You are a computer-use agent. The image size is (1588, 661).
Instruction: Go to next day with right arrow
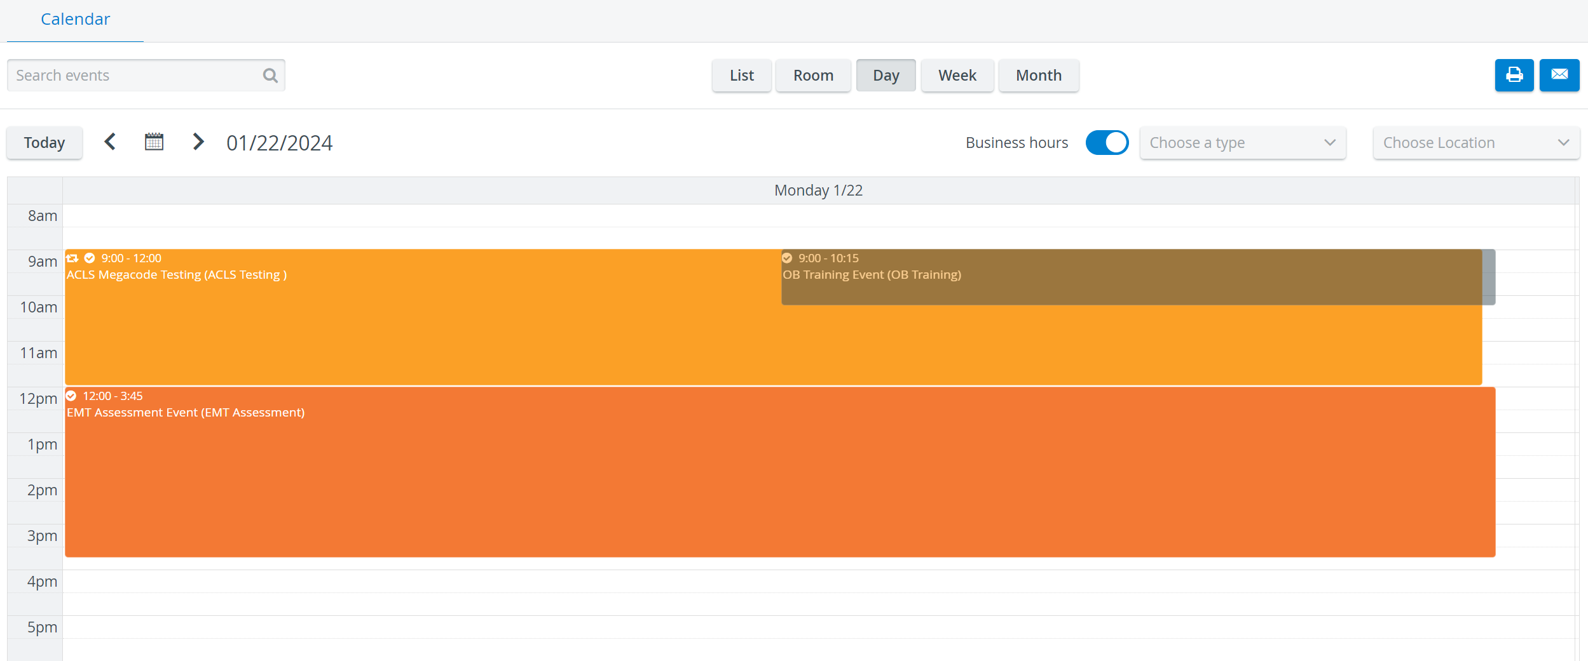tap(198, 142)
